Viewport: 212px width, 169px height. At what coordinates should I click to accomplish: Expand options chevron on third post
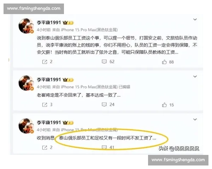[x=195, y=119]
